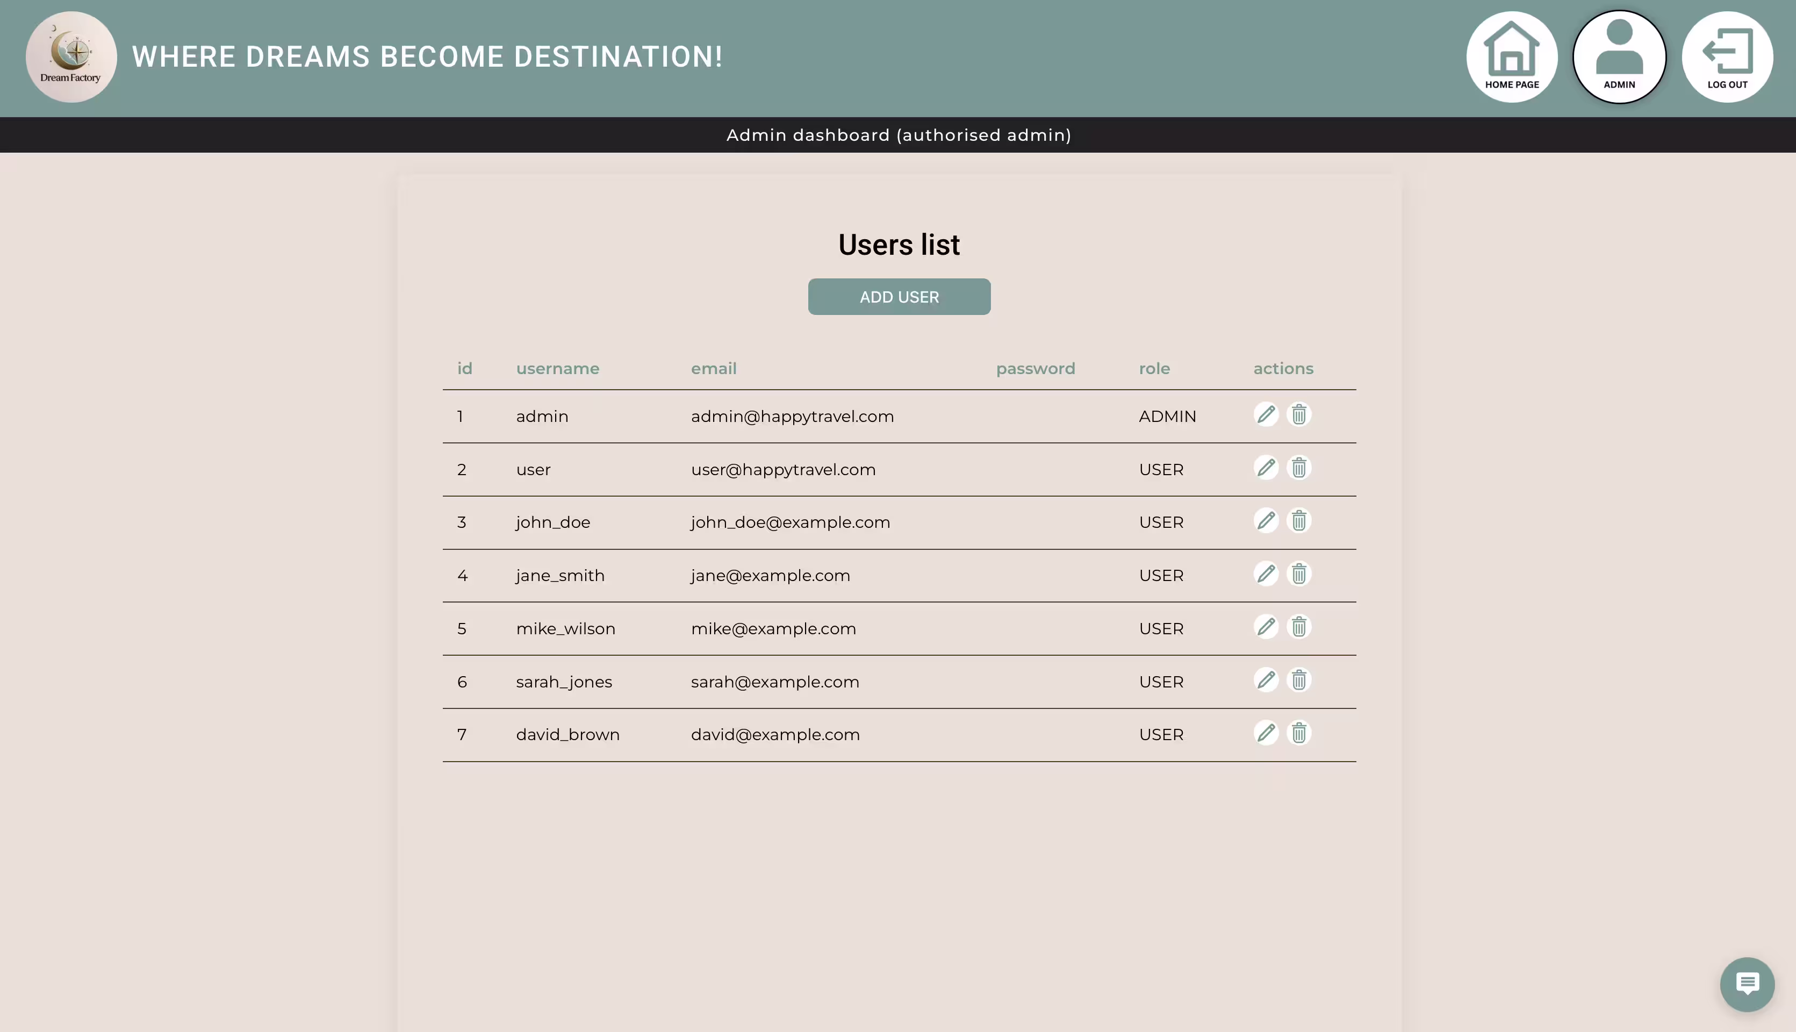This screenshot has height=1032, width=1796.
Task: Click the username cell 'sarah_jones'
Action: (564, 683)
